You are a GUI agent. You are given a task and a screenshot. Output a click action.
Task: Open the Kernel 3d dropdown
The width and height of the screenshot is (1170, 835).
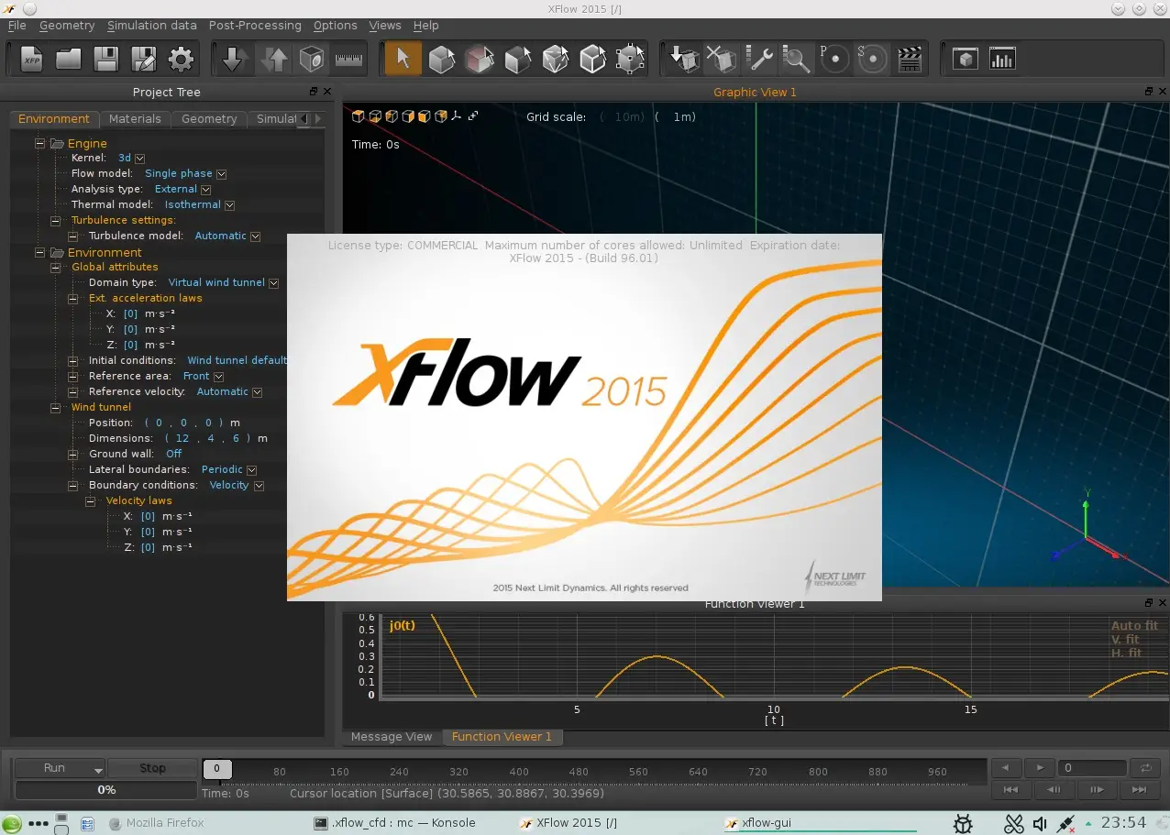(x=140, y=159)
